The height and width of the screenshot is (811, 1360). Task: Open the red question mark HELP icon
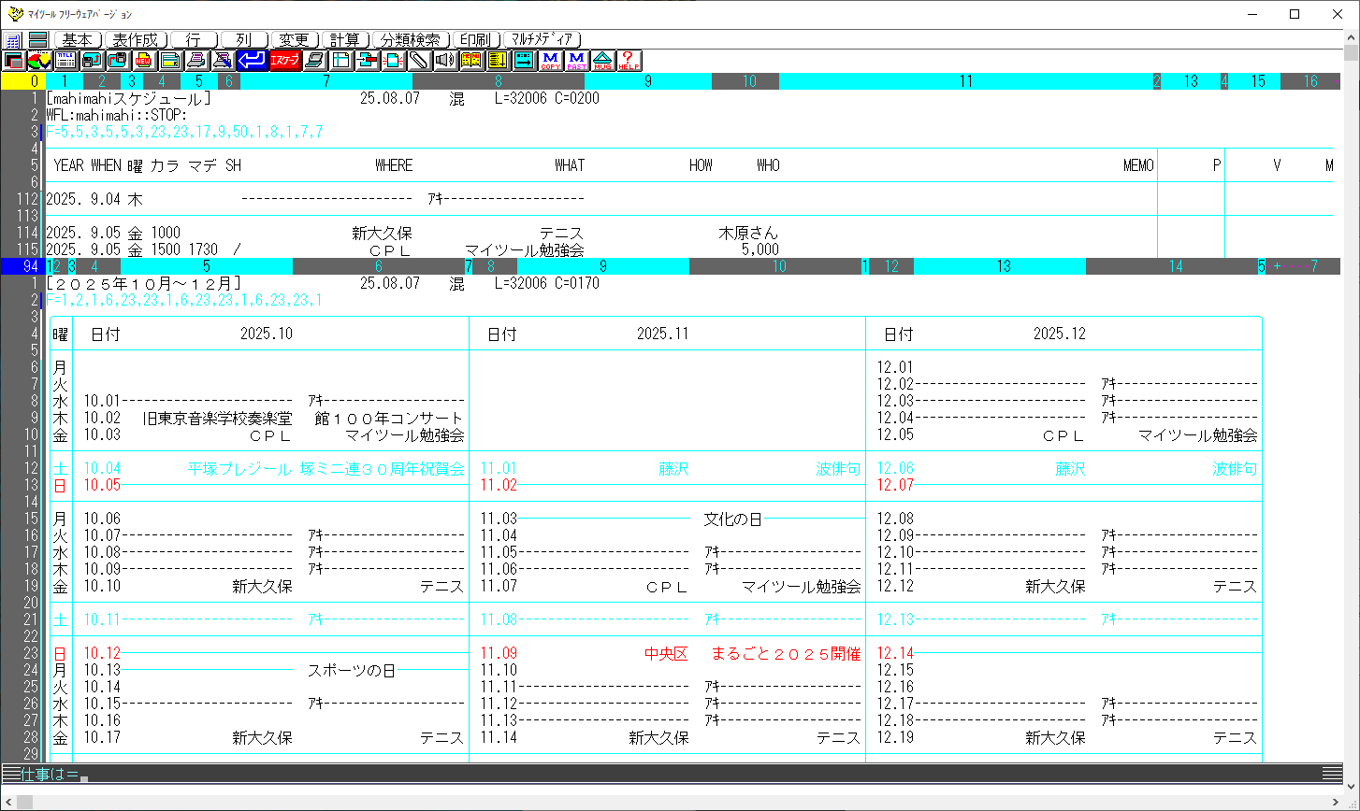[x=629, y=61]
